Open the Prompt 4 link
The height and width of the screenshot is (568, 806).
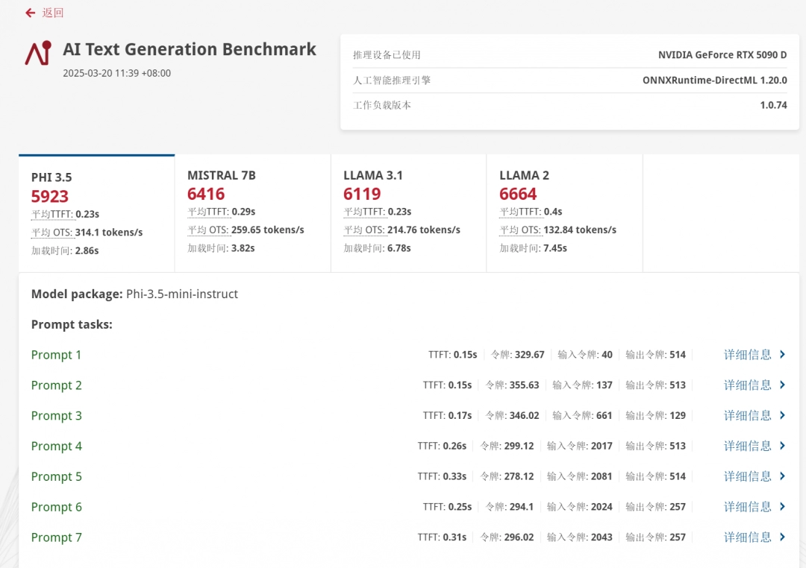tap(56, 446)
